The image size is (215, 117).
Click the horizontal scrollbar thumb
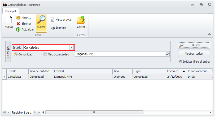pyautogui.click(x=94, y=112)
